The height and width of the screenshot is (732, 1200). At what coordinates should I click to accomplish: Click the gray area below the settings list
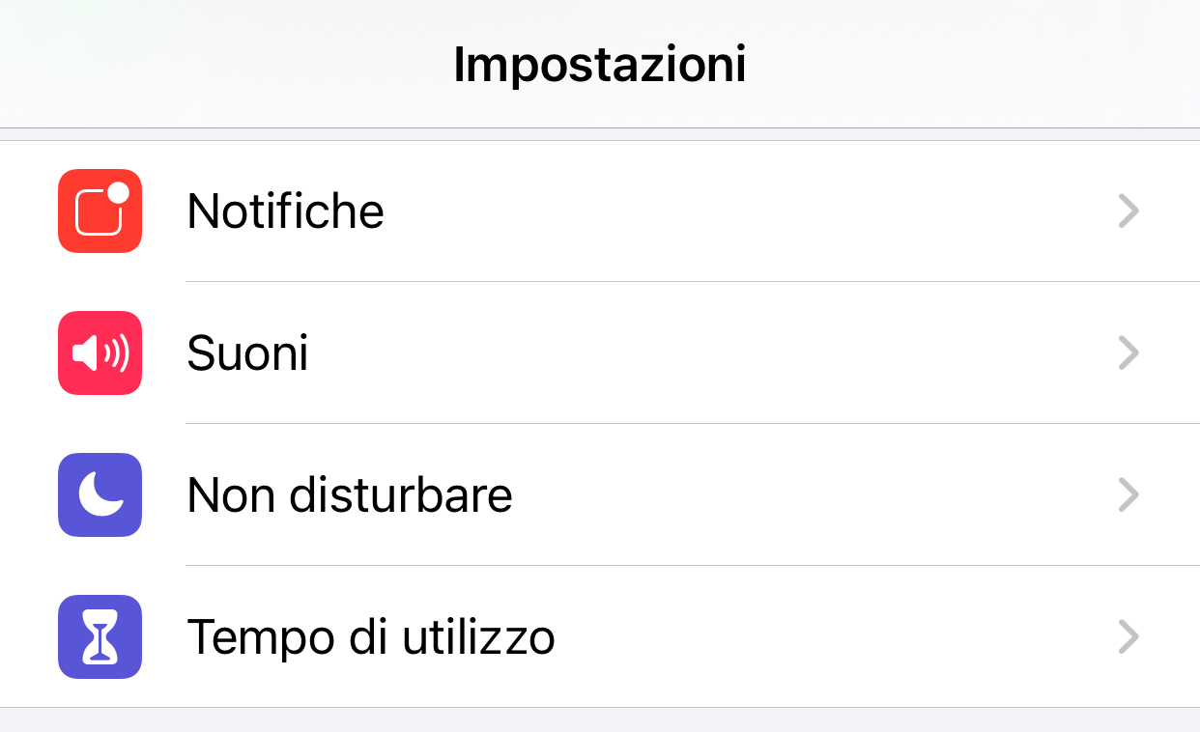tap(599, 720)
